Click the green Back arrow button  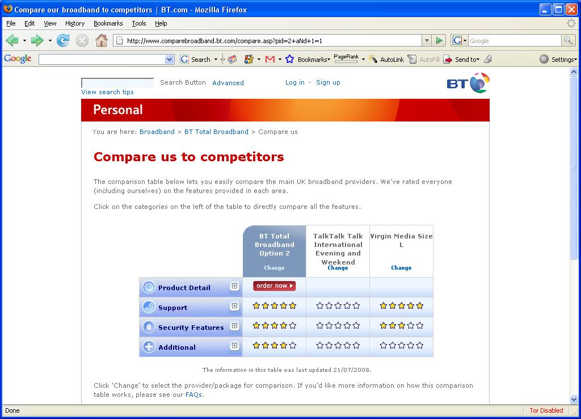coord(12,40)
